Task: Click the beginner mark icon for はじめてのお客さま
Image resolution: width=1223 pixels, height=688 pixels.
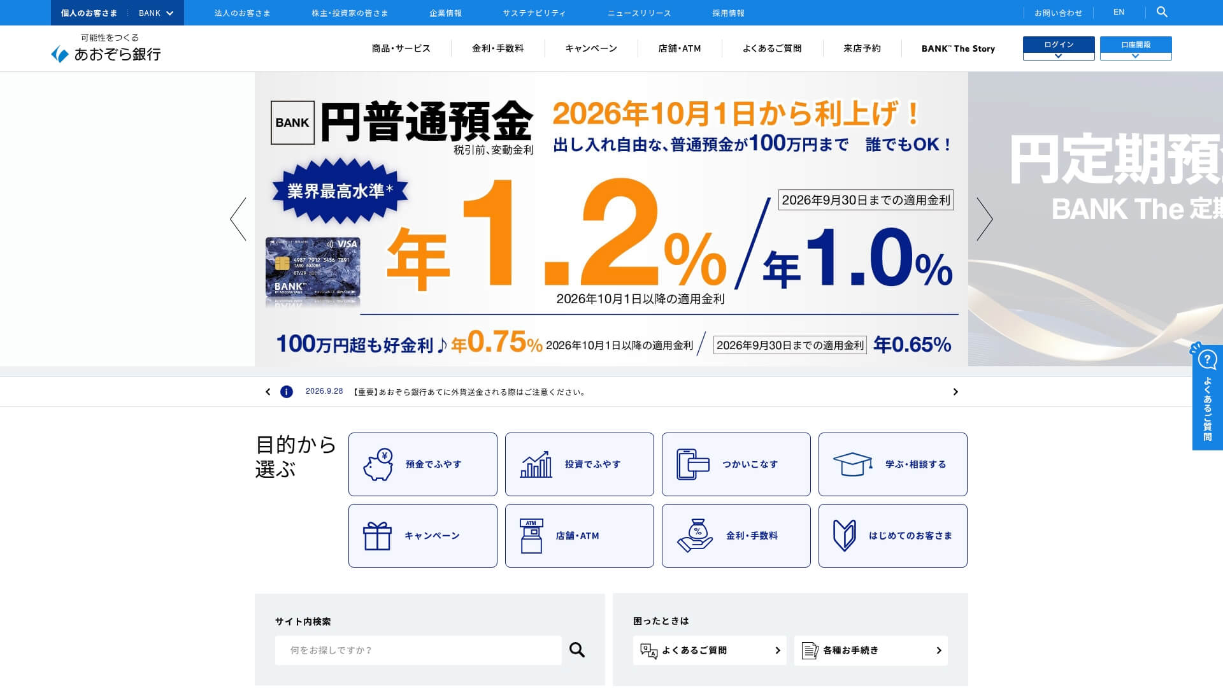Action: (x=845, y=536)
